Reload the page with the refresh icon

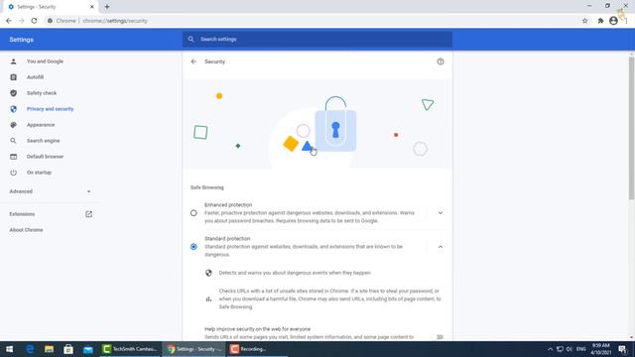[x=34, y=21]
